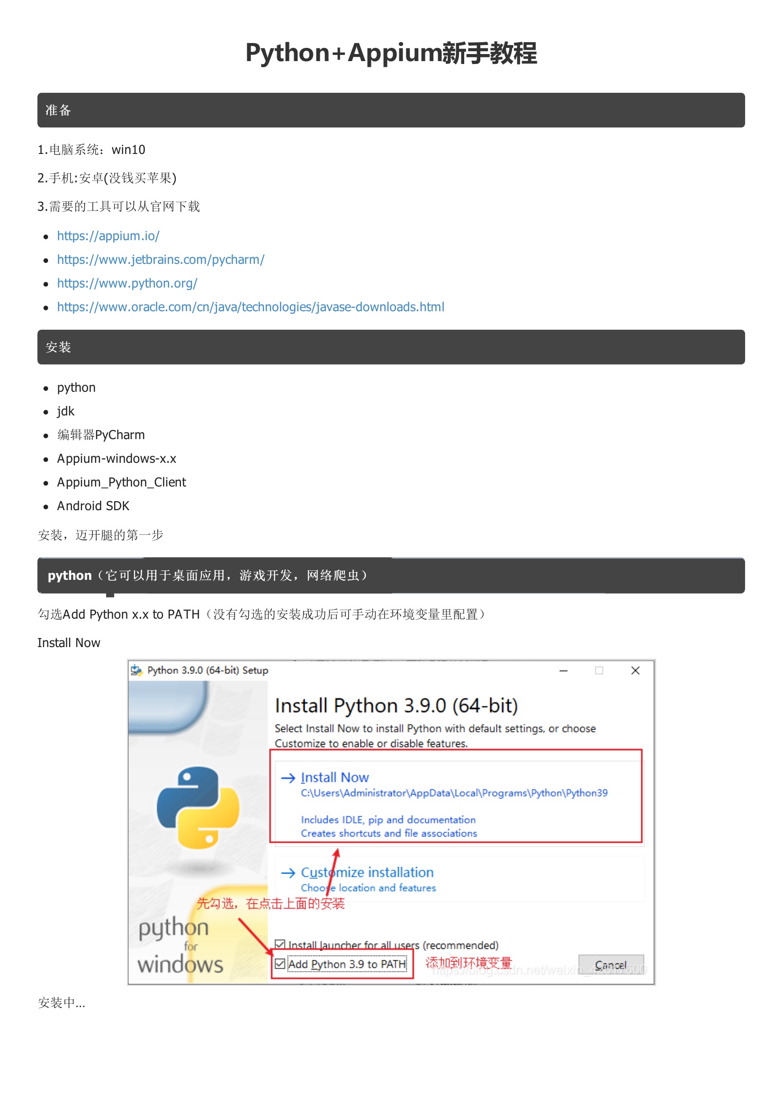Click the Python Setup title bar icon

(x=136, y=670)
